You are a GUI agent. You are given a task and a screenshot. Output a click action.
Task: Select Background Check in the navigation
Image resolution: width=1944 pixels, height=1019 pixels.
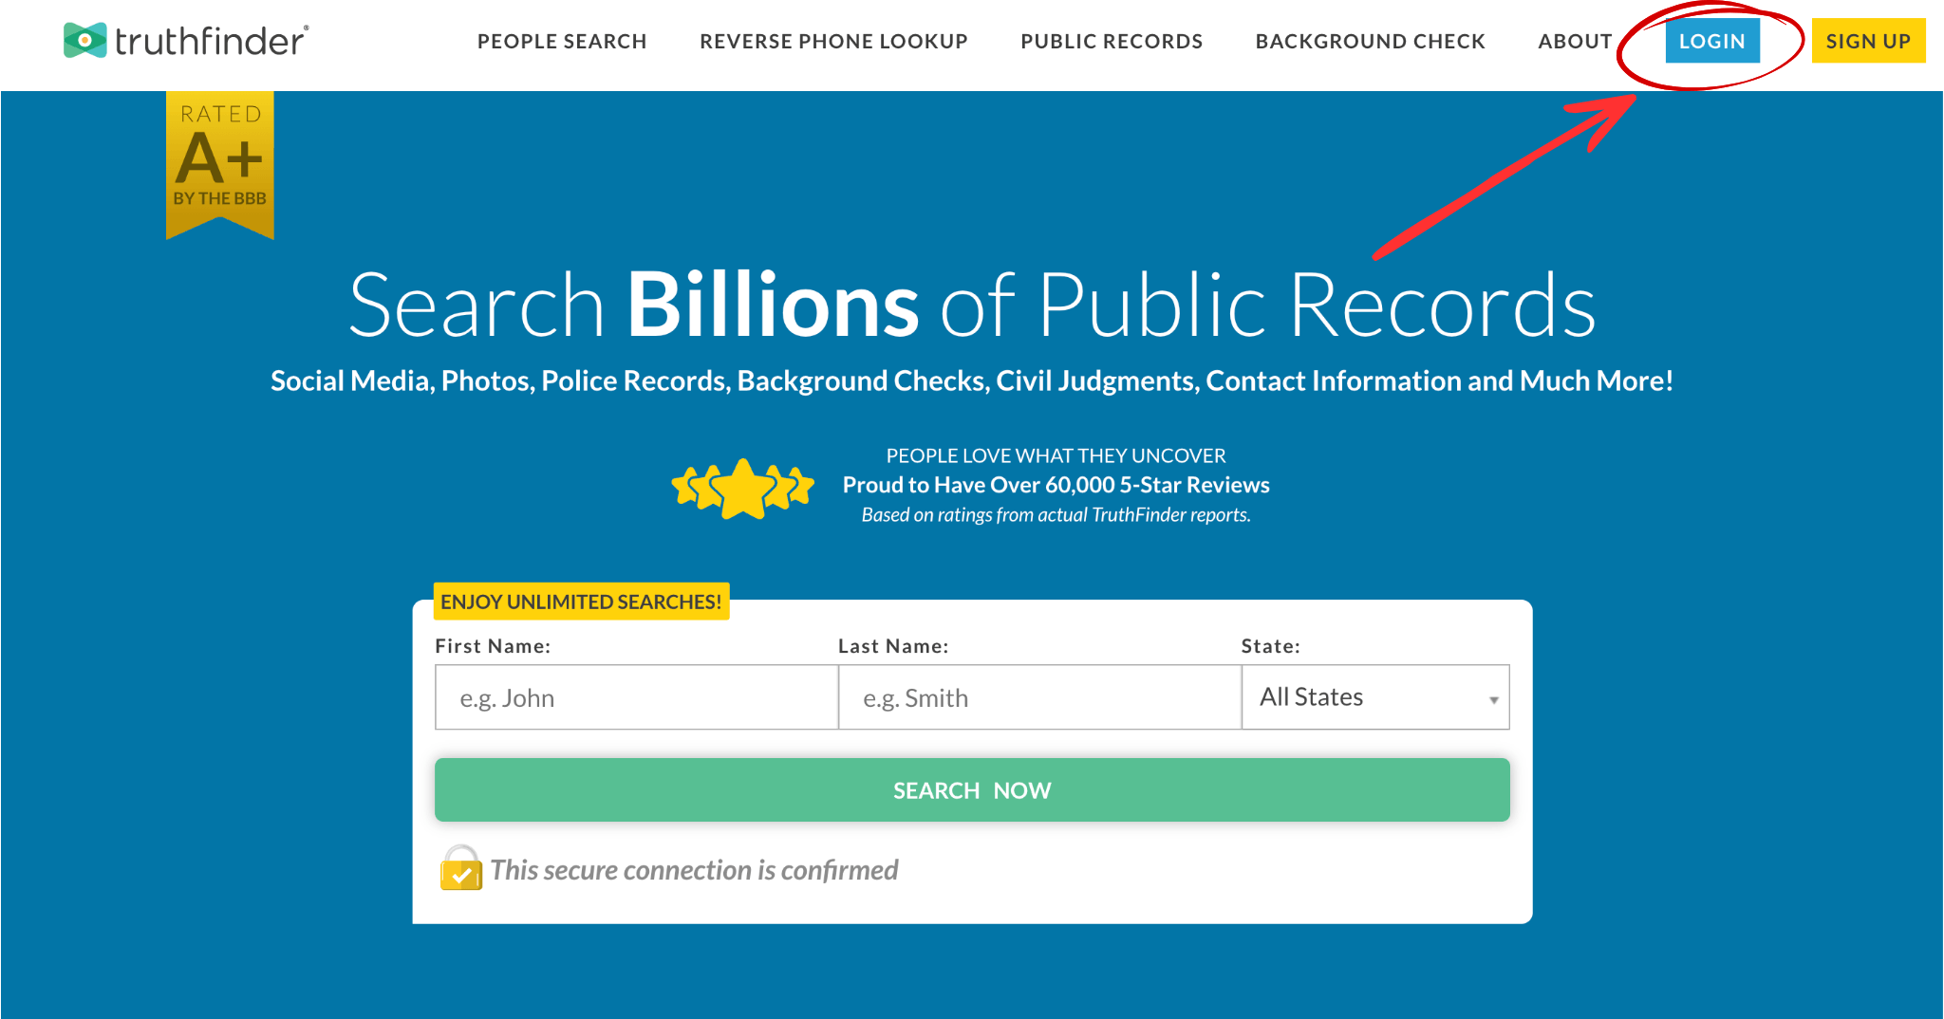[x=1370, y=41]
